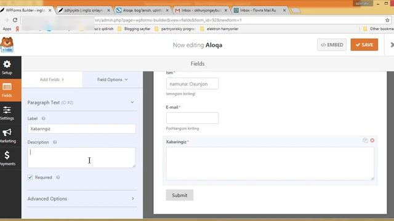Viewport: 394px width, 221px height.
Task: Open the Fields sidebar section
Action: coord(7,90)
